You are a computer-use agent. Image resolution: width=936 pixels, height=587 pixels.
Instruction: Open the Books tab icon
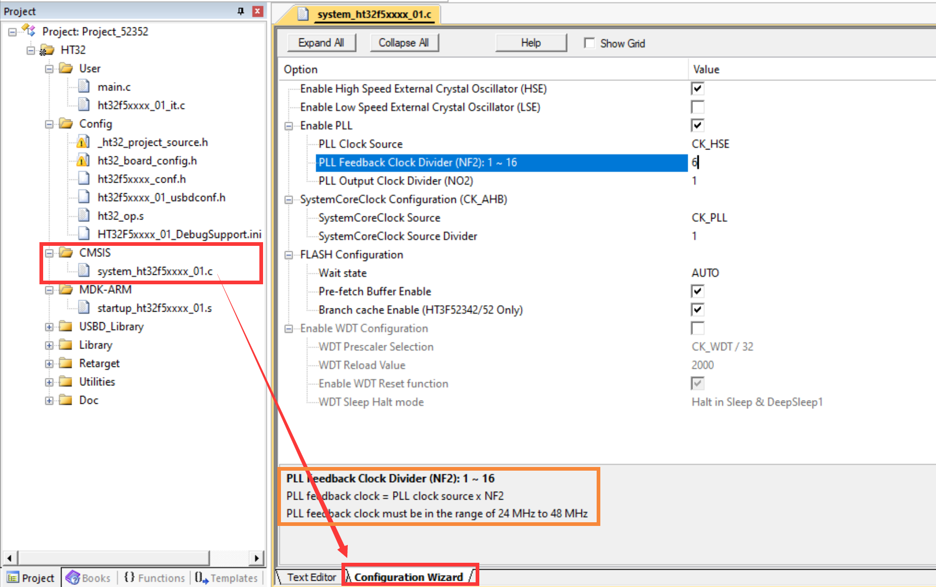(73, 578)
